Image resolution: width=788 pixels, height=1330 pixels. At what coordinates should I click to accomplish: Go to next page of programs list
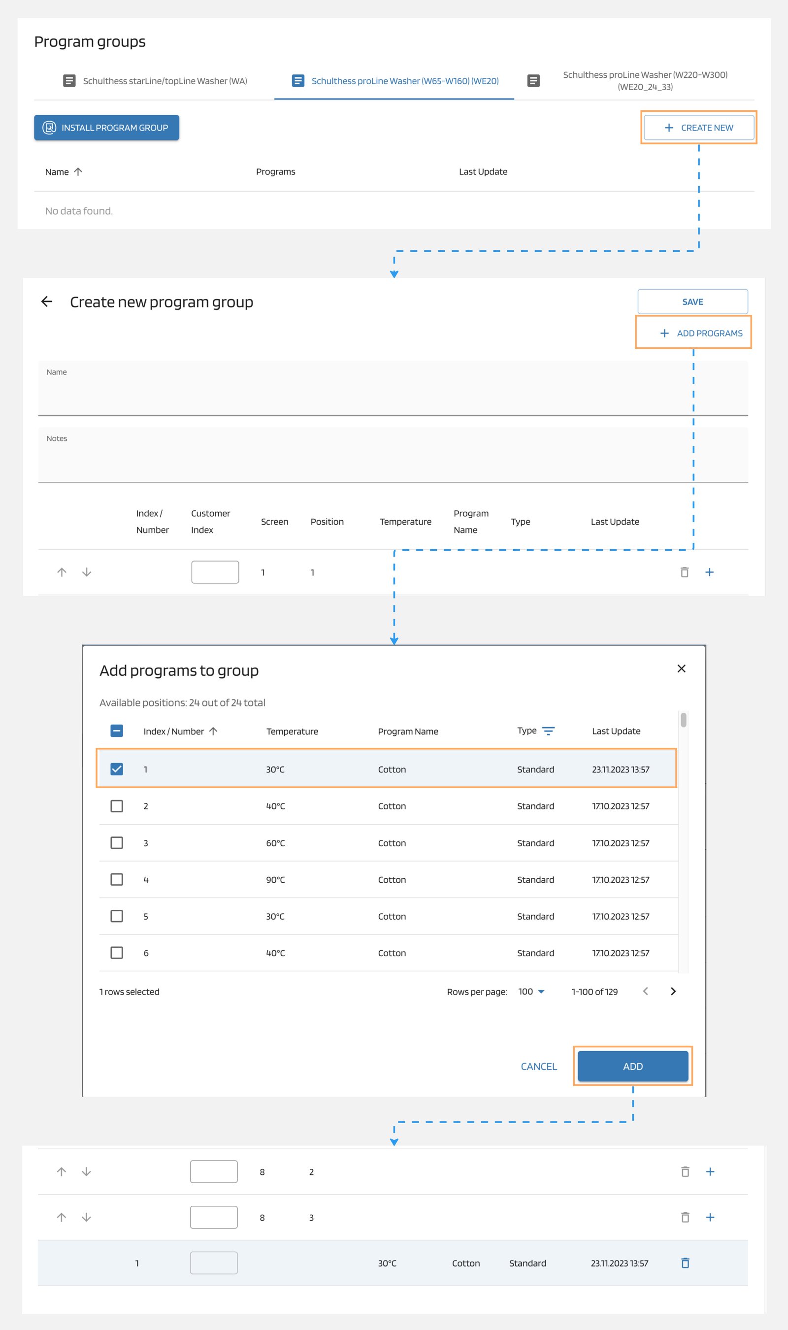[x=673, y=991]
